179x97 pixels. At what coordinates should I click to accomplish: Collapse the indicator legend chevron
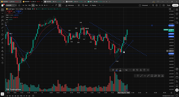point(7,22)
